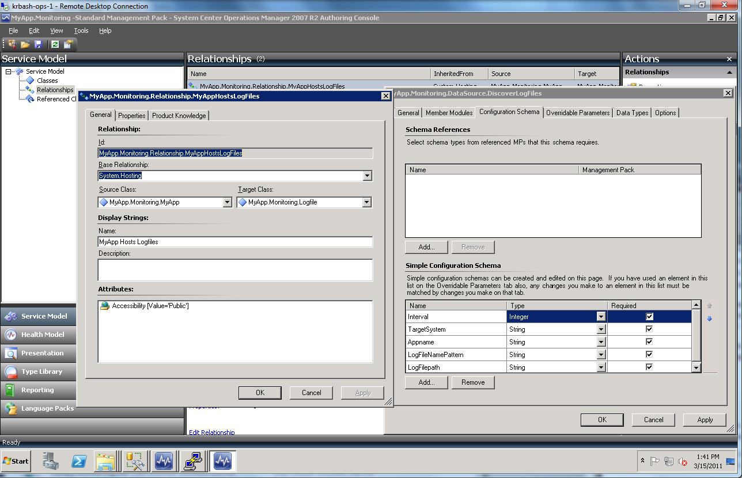742x478 pixels.
Task: Launch PowerShell from the taskbar
Action: pos(79,461)
